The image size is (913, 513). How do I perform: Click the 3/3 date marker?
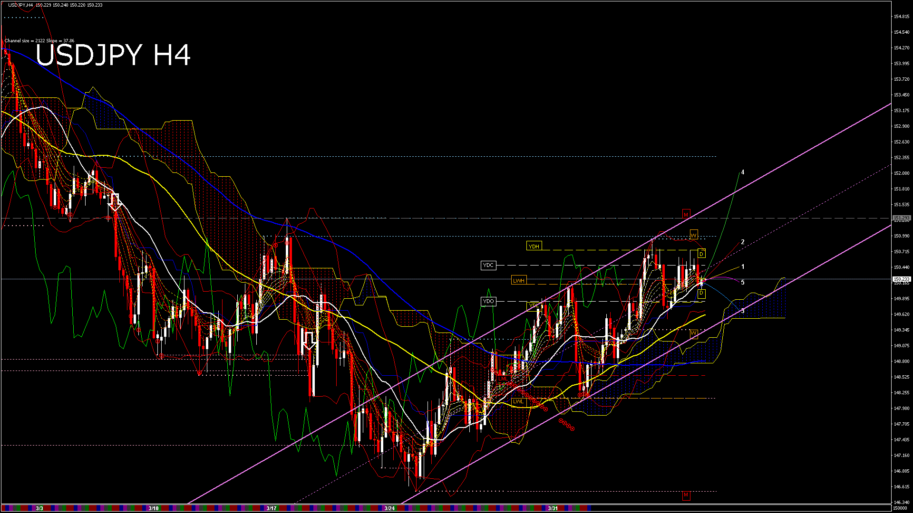click(x=39, y=508)
